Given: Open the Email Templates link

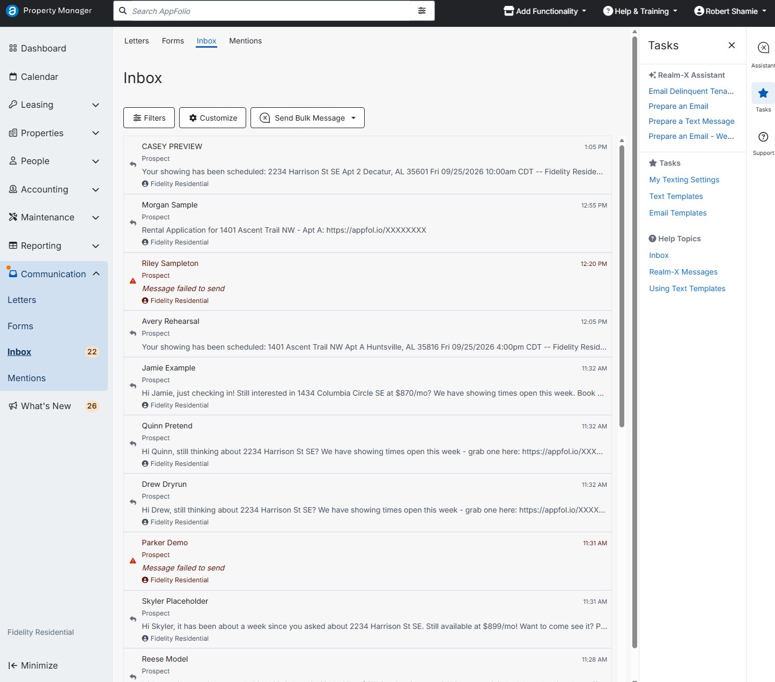Looking at the screenshot, I should [x=678, y=213].
